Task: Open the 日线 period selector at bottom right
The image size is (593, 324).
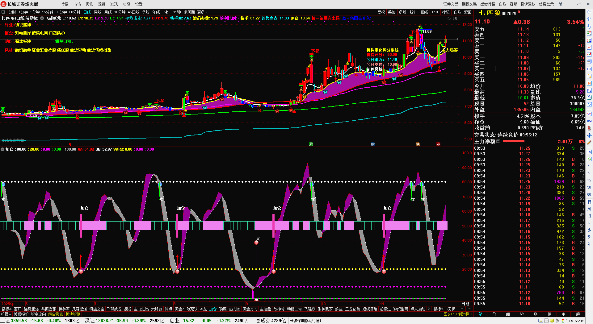Action: click(465, 304)
